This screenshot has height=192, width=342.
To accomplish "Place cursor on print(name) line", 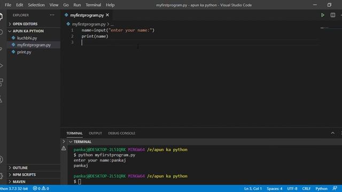I will tap(95, 36).
